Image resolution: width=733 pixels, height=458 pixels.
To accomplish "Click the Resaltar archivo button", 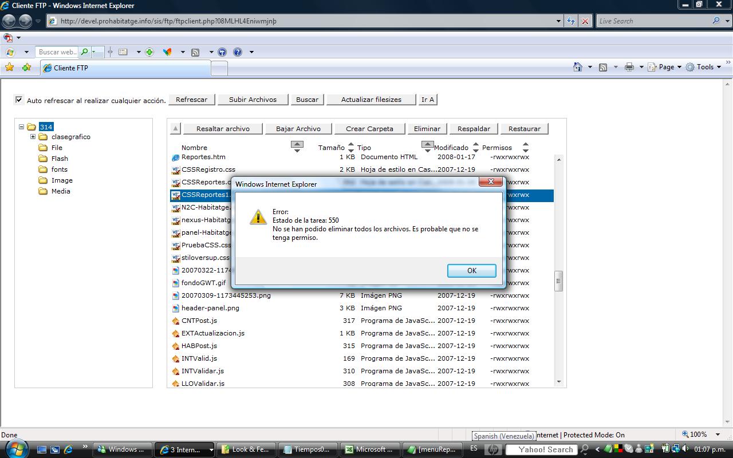I will pyautogui.click(x=223, y=129).
